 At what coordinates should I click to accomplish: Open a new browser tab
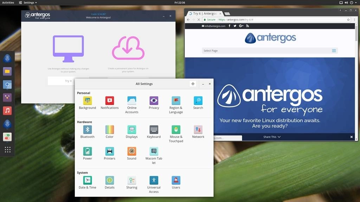(227, 14)
